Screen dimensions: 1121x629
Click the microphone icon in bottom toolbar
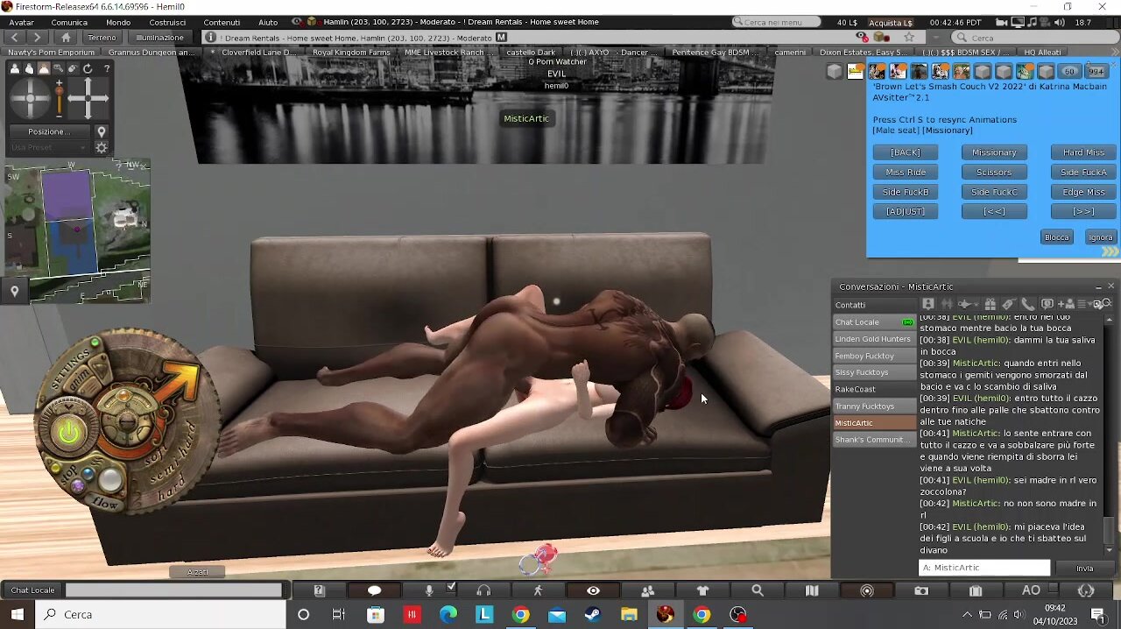click(x=429, y=590)
